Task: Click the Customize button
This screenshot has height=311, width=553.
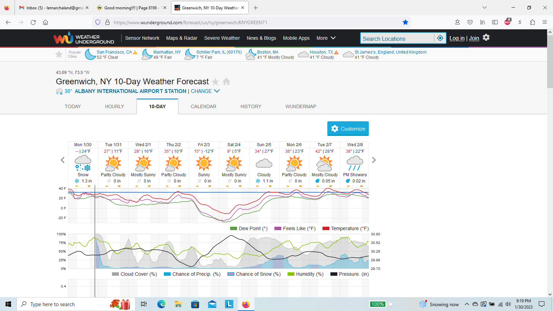Action: [348, 129]
